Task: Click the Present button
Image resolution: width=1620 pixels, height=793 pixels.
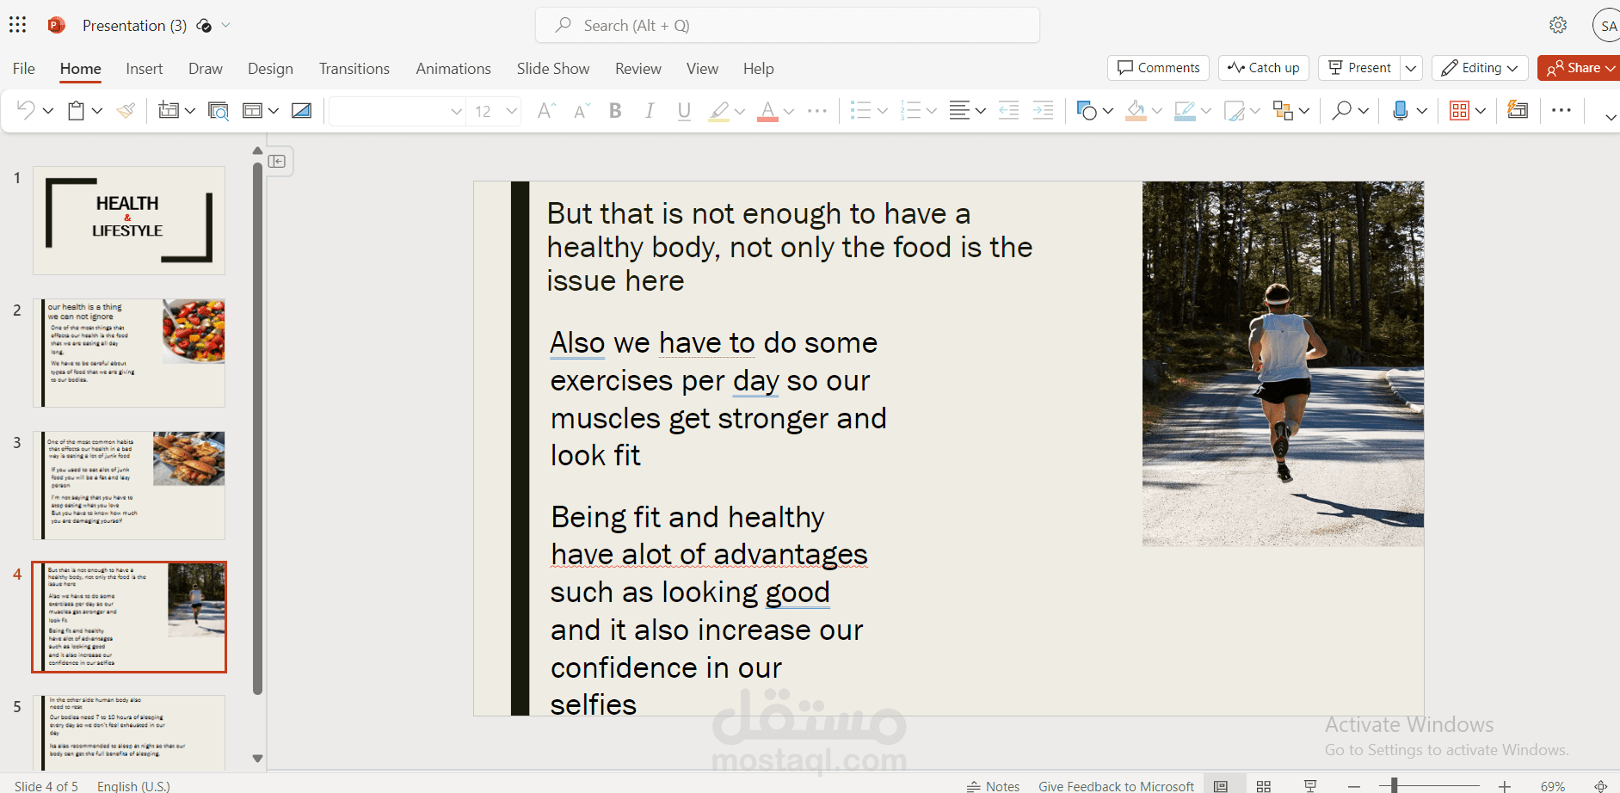Action: [1359, 68]
